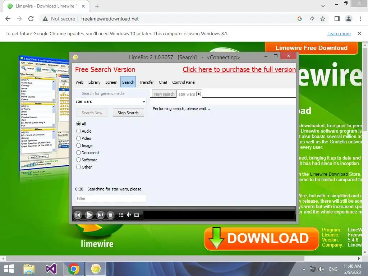Start playback with the LimePro play button

(x=89, y=215)
